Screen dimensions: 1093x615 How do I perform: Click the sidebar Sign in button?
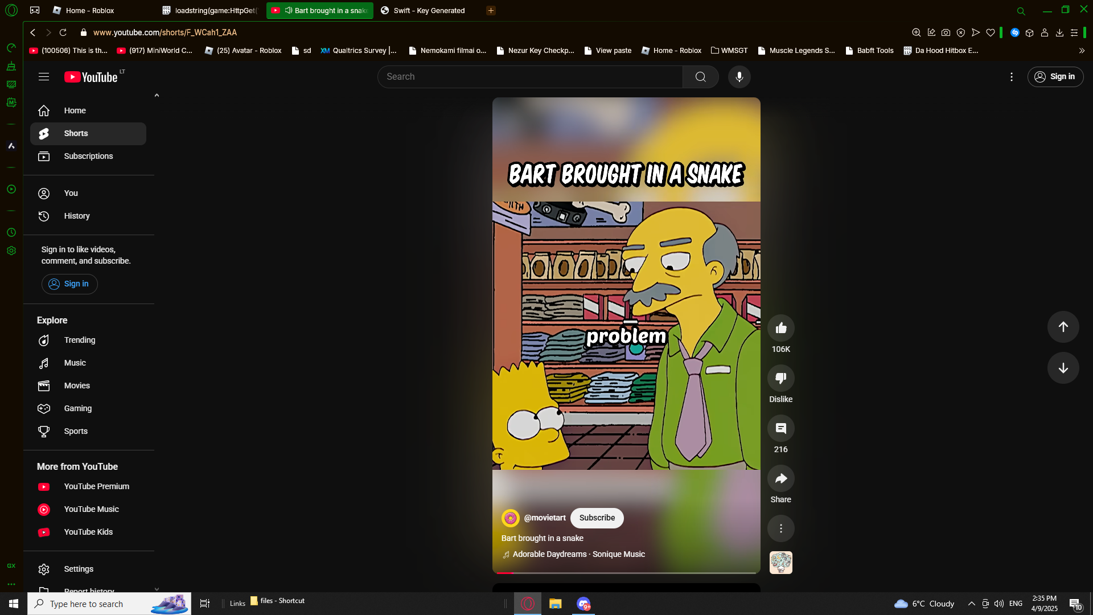[x=69, y=284]
